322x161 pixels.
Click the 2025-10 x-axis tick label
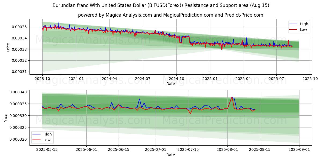click(310, 79)
